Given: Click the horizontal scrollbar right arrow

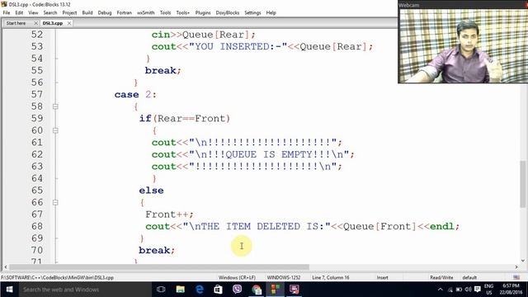Looking at the screenshot, I should click(516, 267).
